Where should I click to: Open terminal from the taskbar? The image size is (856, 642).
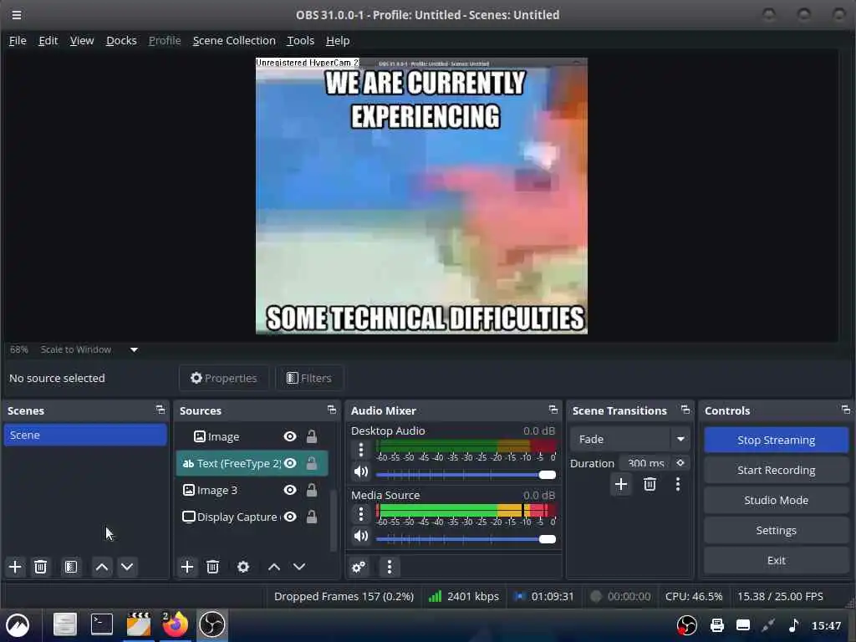coord(101,624)
